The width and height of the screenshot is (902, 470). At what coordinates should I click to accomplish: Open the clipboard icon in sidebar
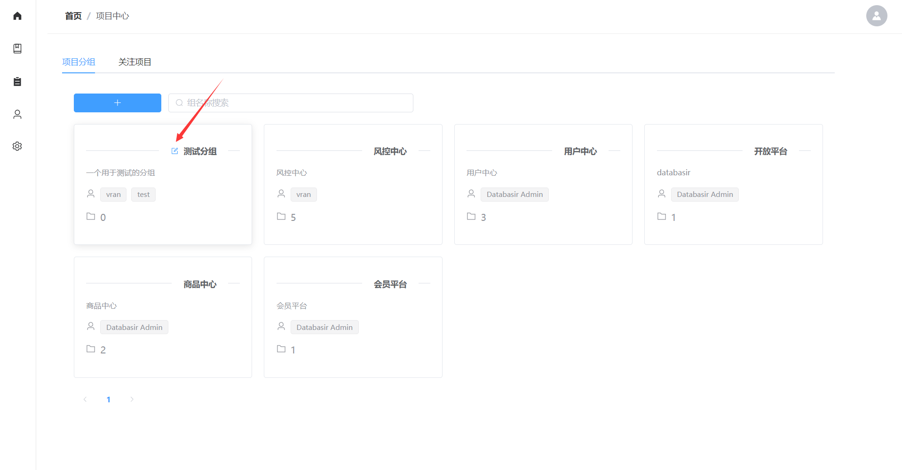17,81
